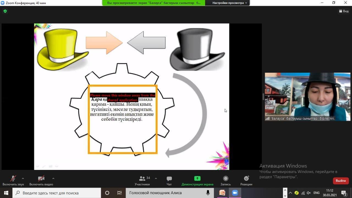352x198 pixels.
Task: Open the Participants panel icon
Action: 142,178
